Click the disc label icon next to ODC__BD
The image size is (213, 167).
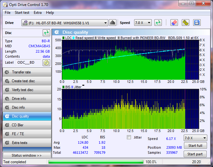tap(46, 62)
